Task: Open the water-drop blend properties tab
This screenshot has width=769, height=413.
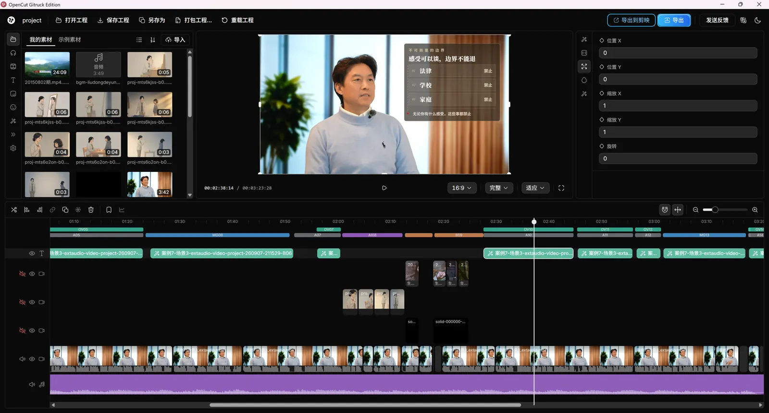Action: (584, 80)
